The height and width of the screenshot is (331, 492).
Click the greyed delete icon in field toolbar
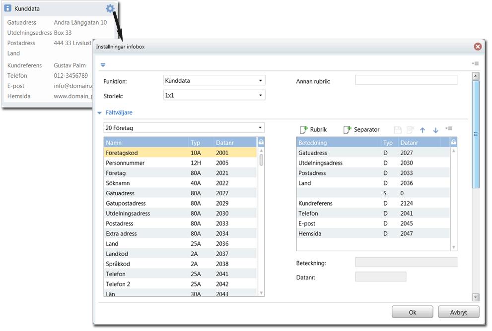[x=410, y=130]
